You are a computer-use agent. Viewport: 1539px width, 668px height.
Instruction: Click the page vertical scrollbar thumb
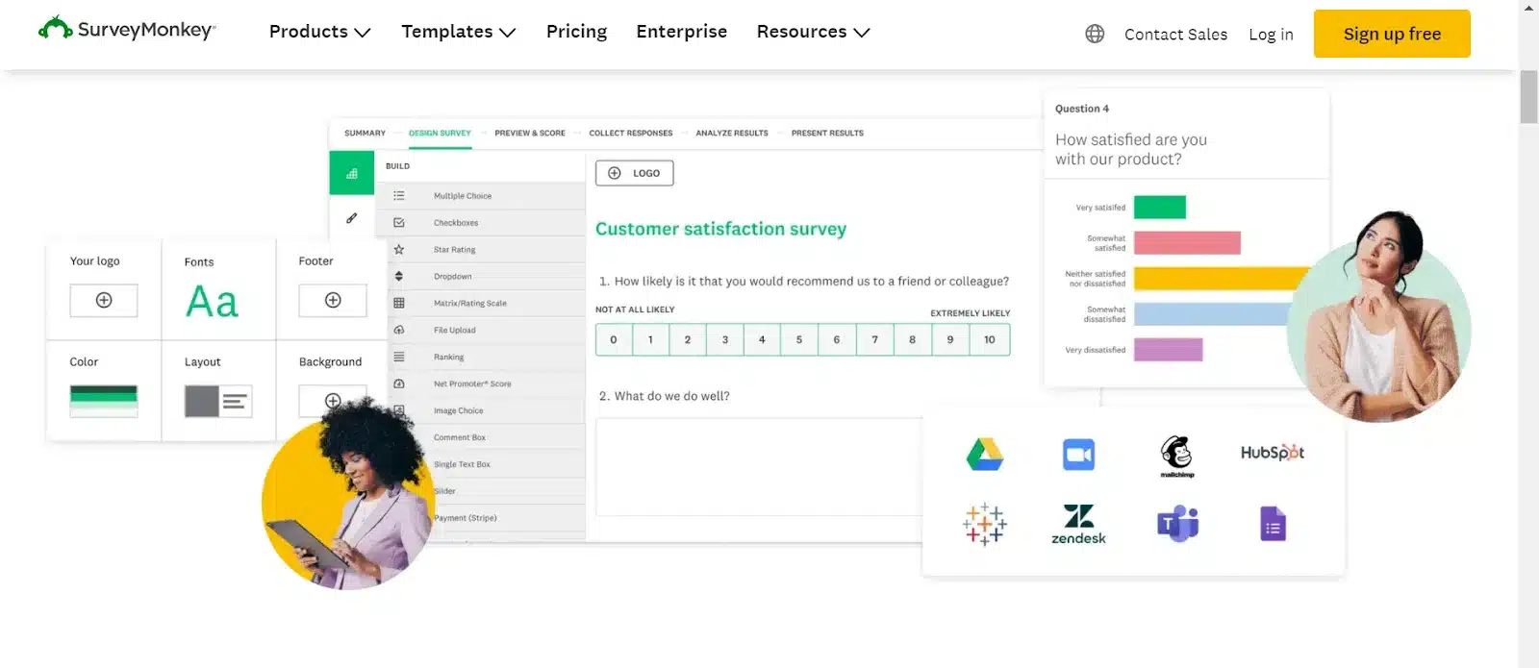(x=1529, y=97)
